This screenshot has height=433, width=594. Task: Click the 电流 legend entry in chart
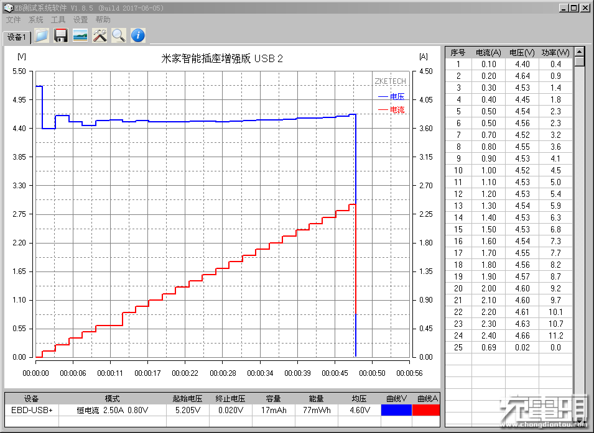pos(392,110)
